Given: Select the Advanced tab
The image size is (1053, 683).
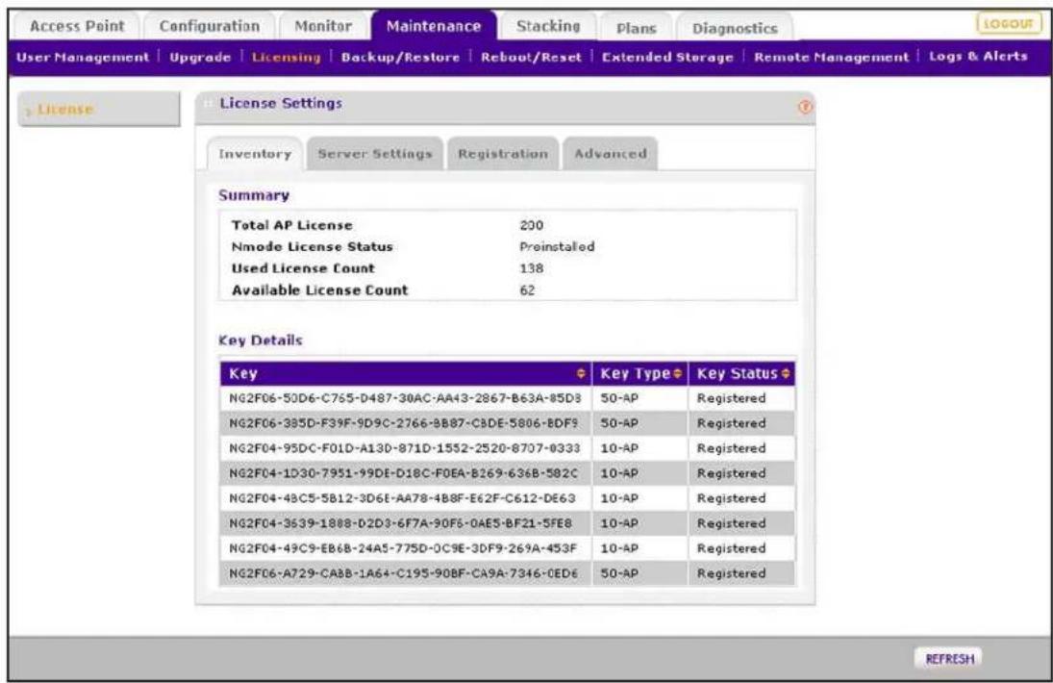Looking at the screenshot, I should [611, 154].
